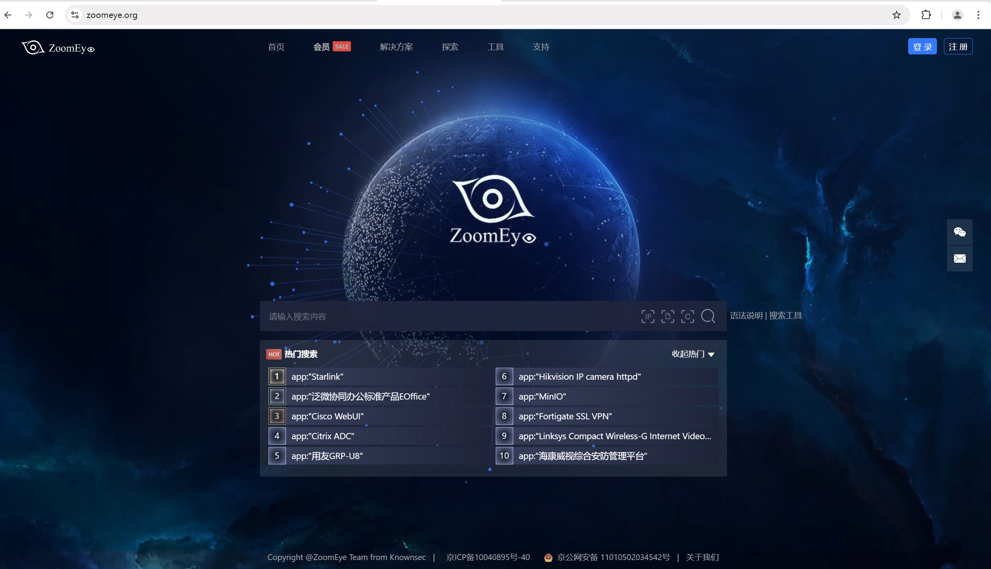Open the 语法说明 syntax help link

[746, 315]
